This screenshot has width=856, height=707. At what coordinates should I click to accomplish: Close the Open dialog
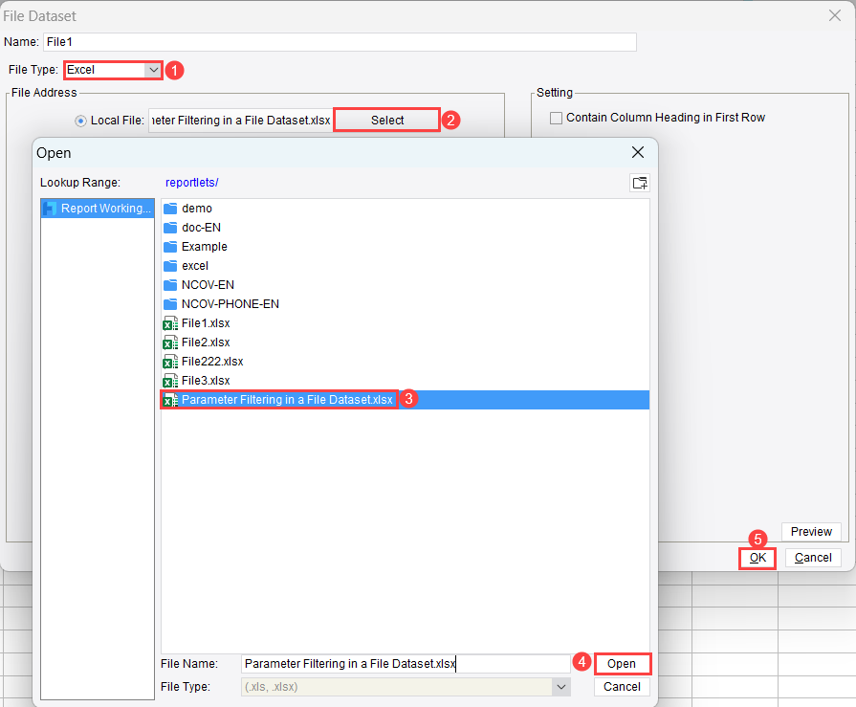pos(638,152)
